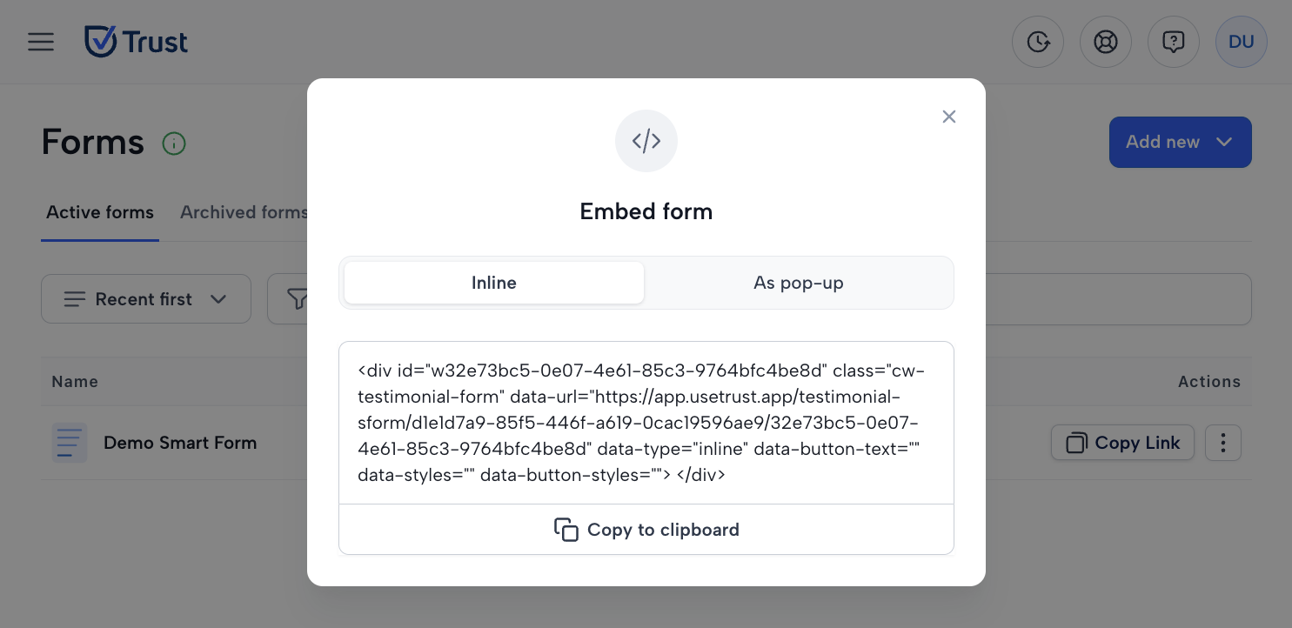This screenshot has width=1292, height=628.
Task: Switch embed mode to As pop-up
Action: pyautogui.click(x=799, y=283)
